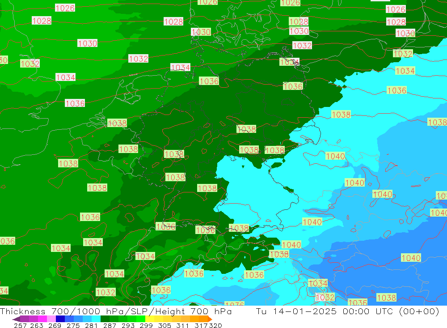This screenshot has width=447, height=328.
Task: Click the legend value 299
Action: coord(146,326)
